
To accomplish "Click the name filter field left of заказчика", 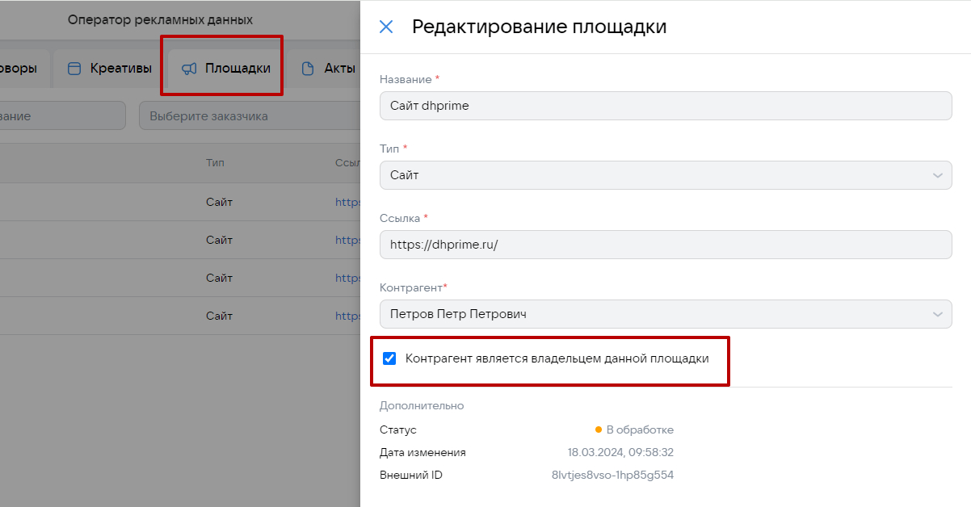I will pos(61,115).
